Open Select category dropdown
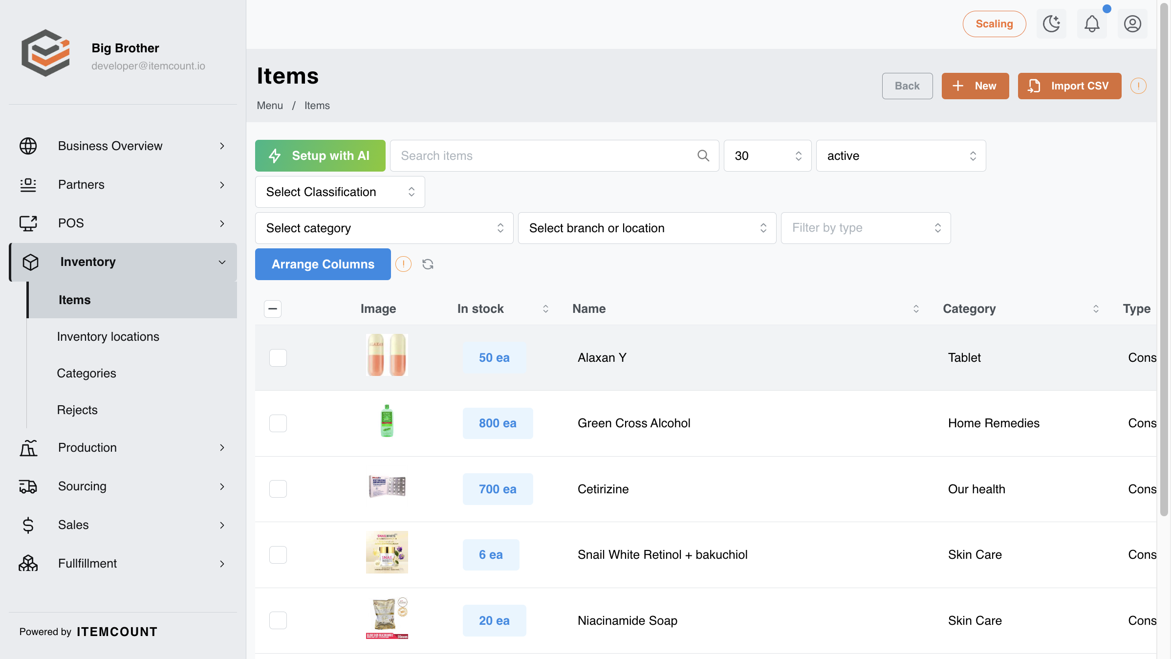1171x659 pixels. (x=384, y=228)
